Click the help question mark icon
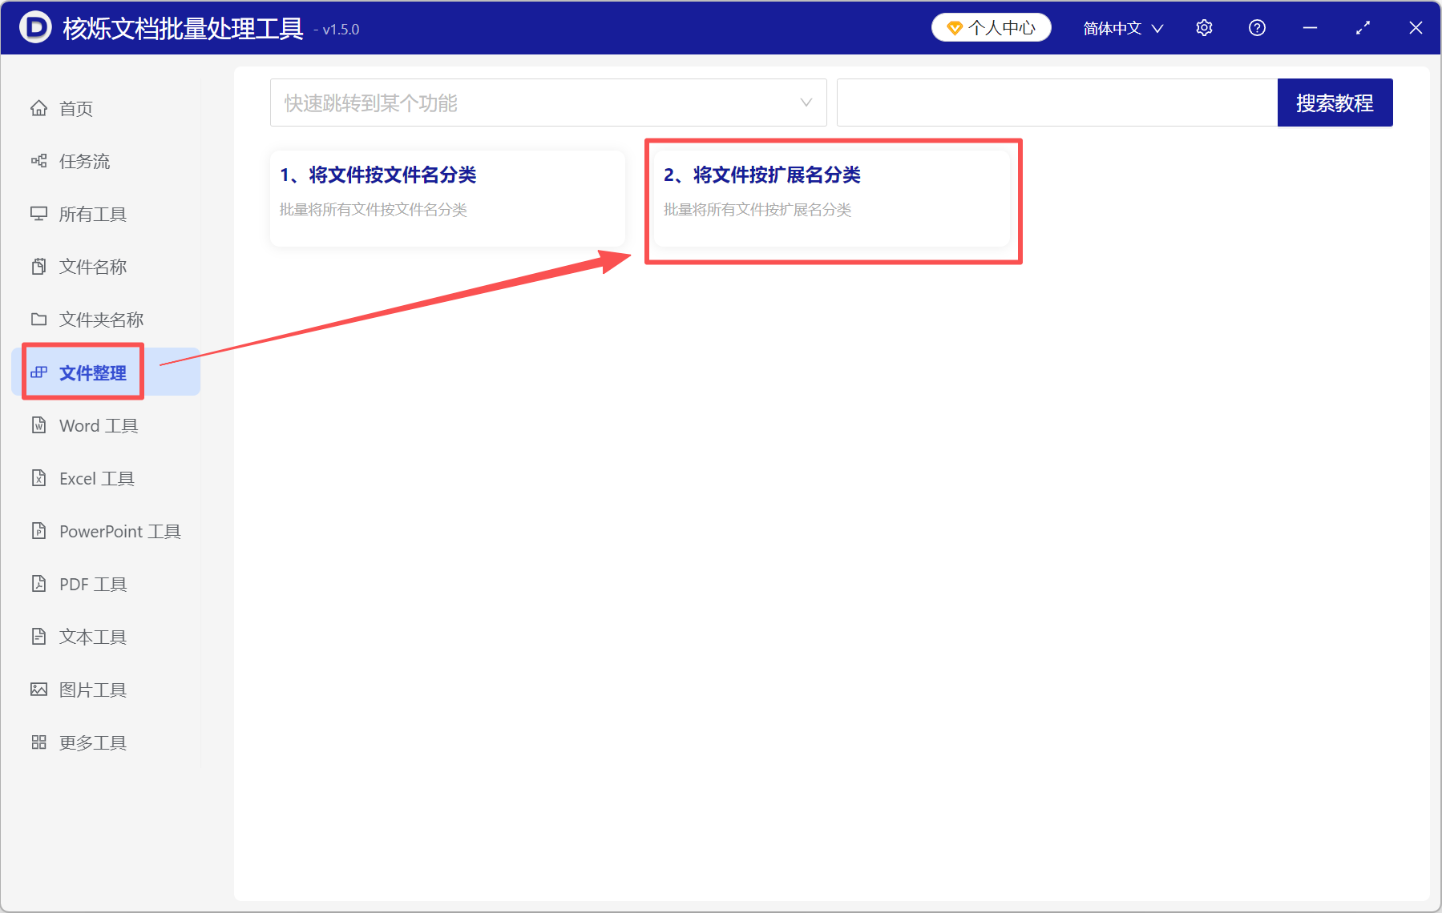1442x913 pixels. coord(1256,26)
